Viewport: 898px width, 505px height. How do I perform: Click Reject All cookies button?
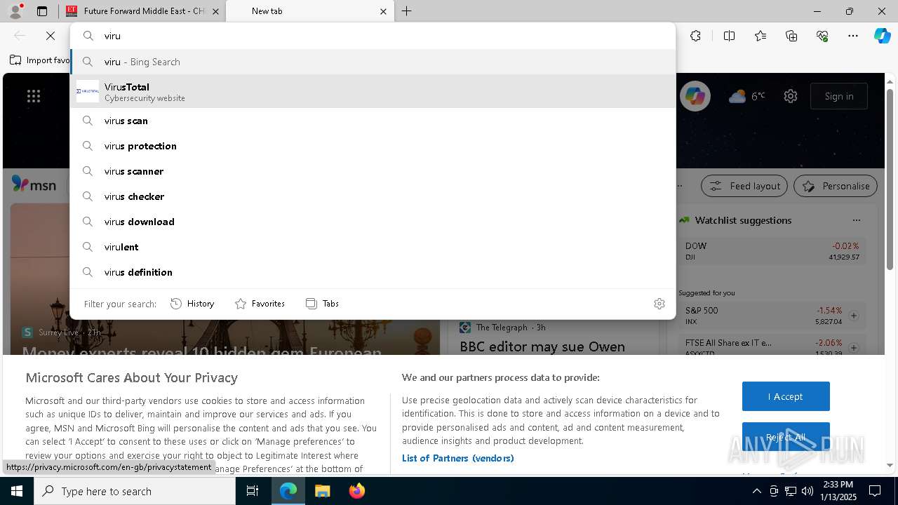[x=786, y=437]
